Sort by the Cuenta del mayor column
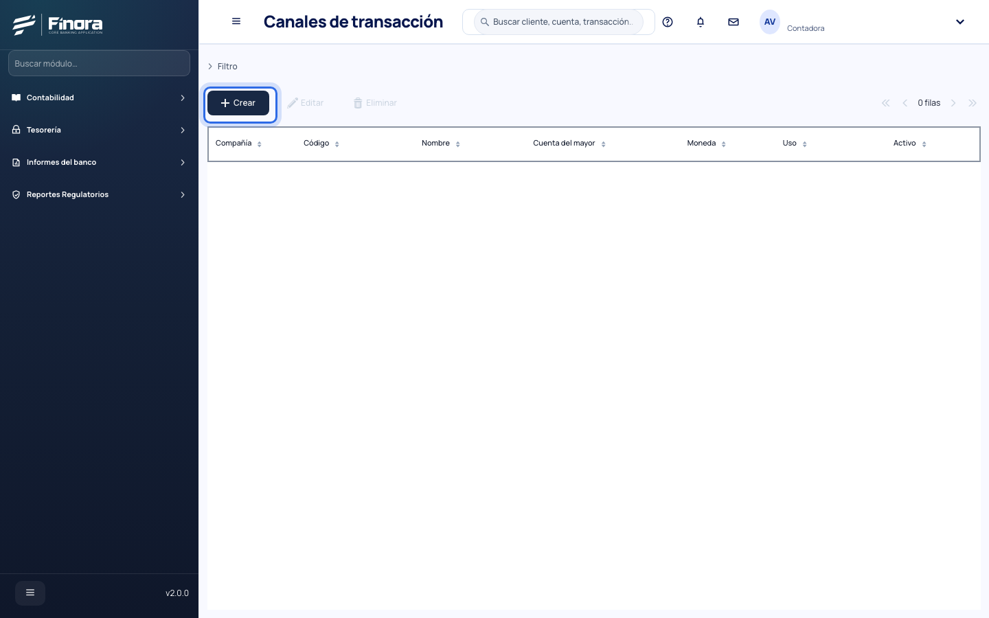989x618 pixels. (x=569, y=144)
